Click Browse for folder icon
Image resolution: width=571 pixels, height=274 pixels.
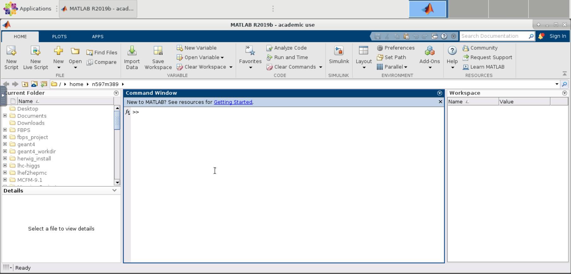pos(34,84)
